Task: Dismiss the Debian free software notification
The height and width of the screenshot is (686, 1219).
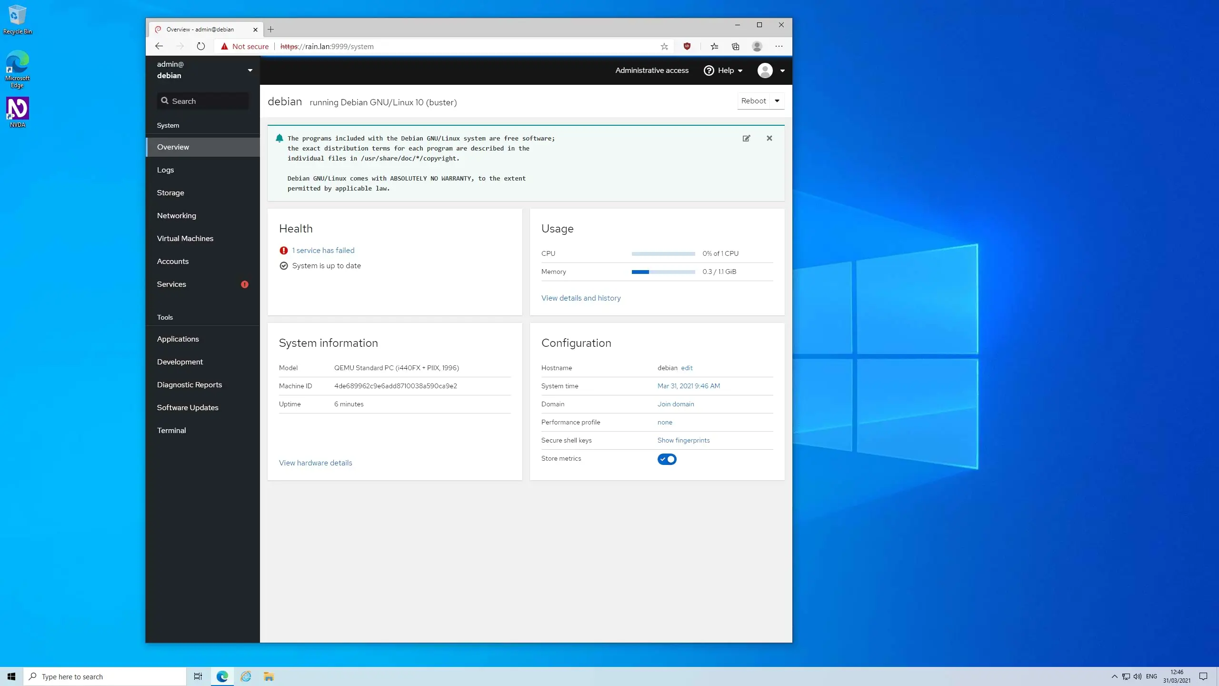Action: (769, 138)
